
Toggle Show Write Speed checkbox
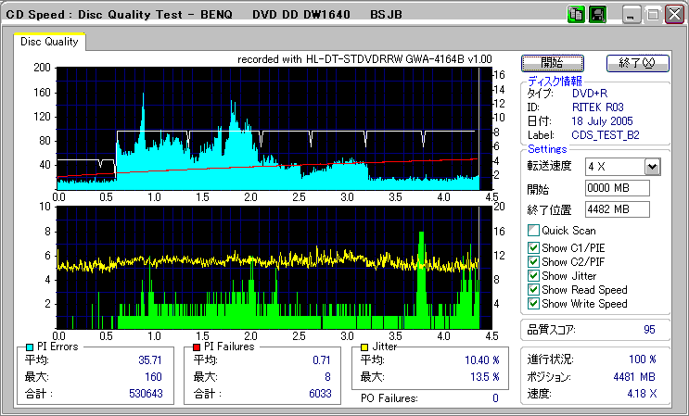[533, 304]
